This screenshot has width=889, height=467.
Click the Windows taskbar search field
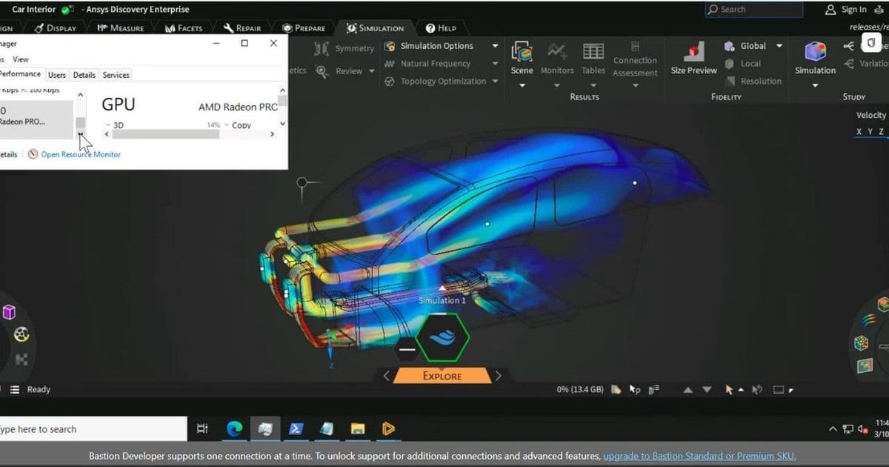(x=93, y=429)
